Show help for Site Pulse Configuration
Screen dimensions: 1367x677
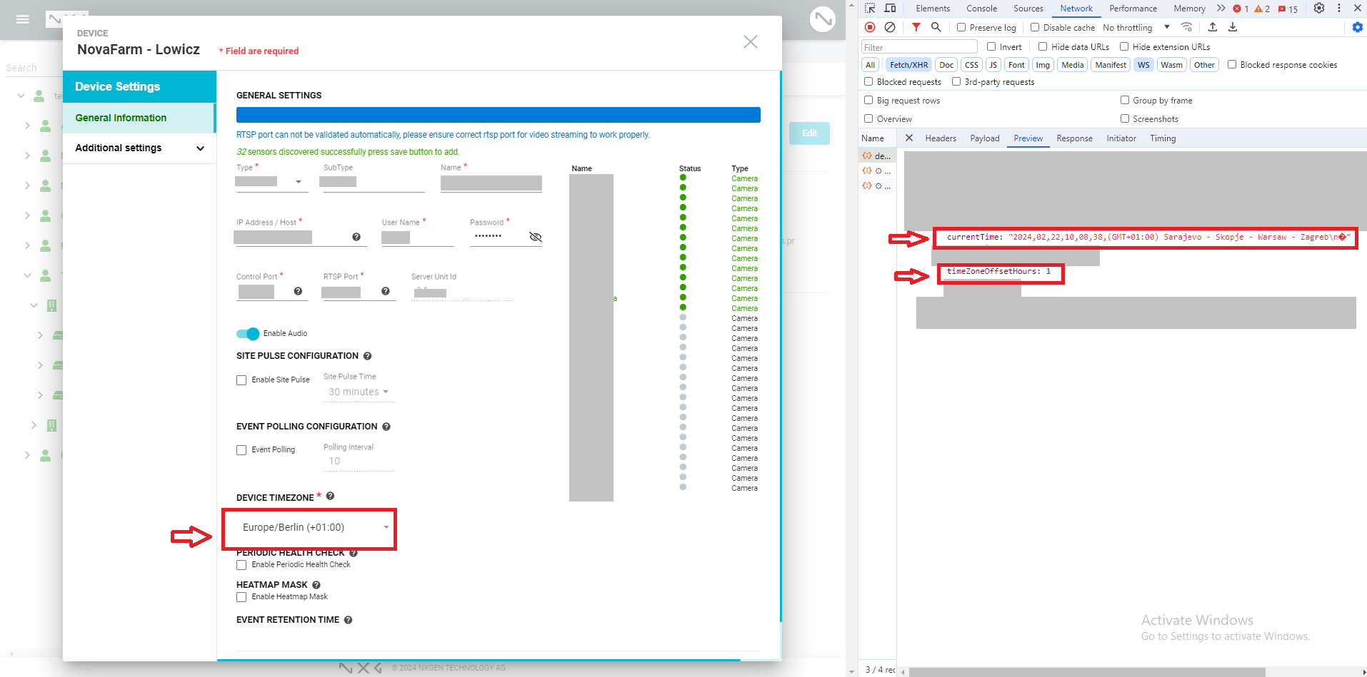367,356
